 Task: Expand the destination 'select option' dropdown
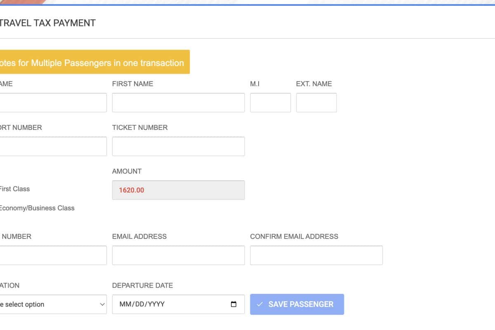pyautogui.click(x=53, y=304)
